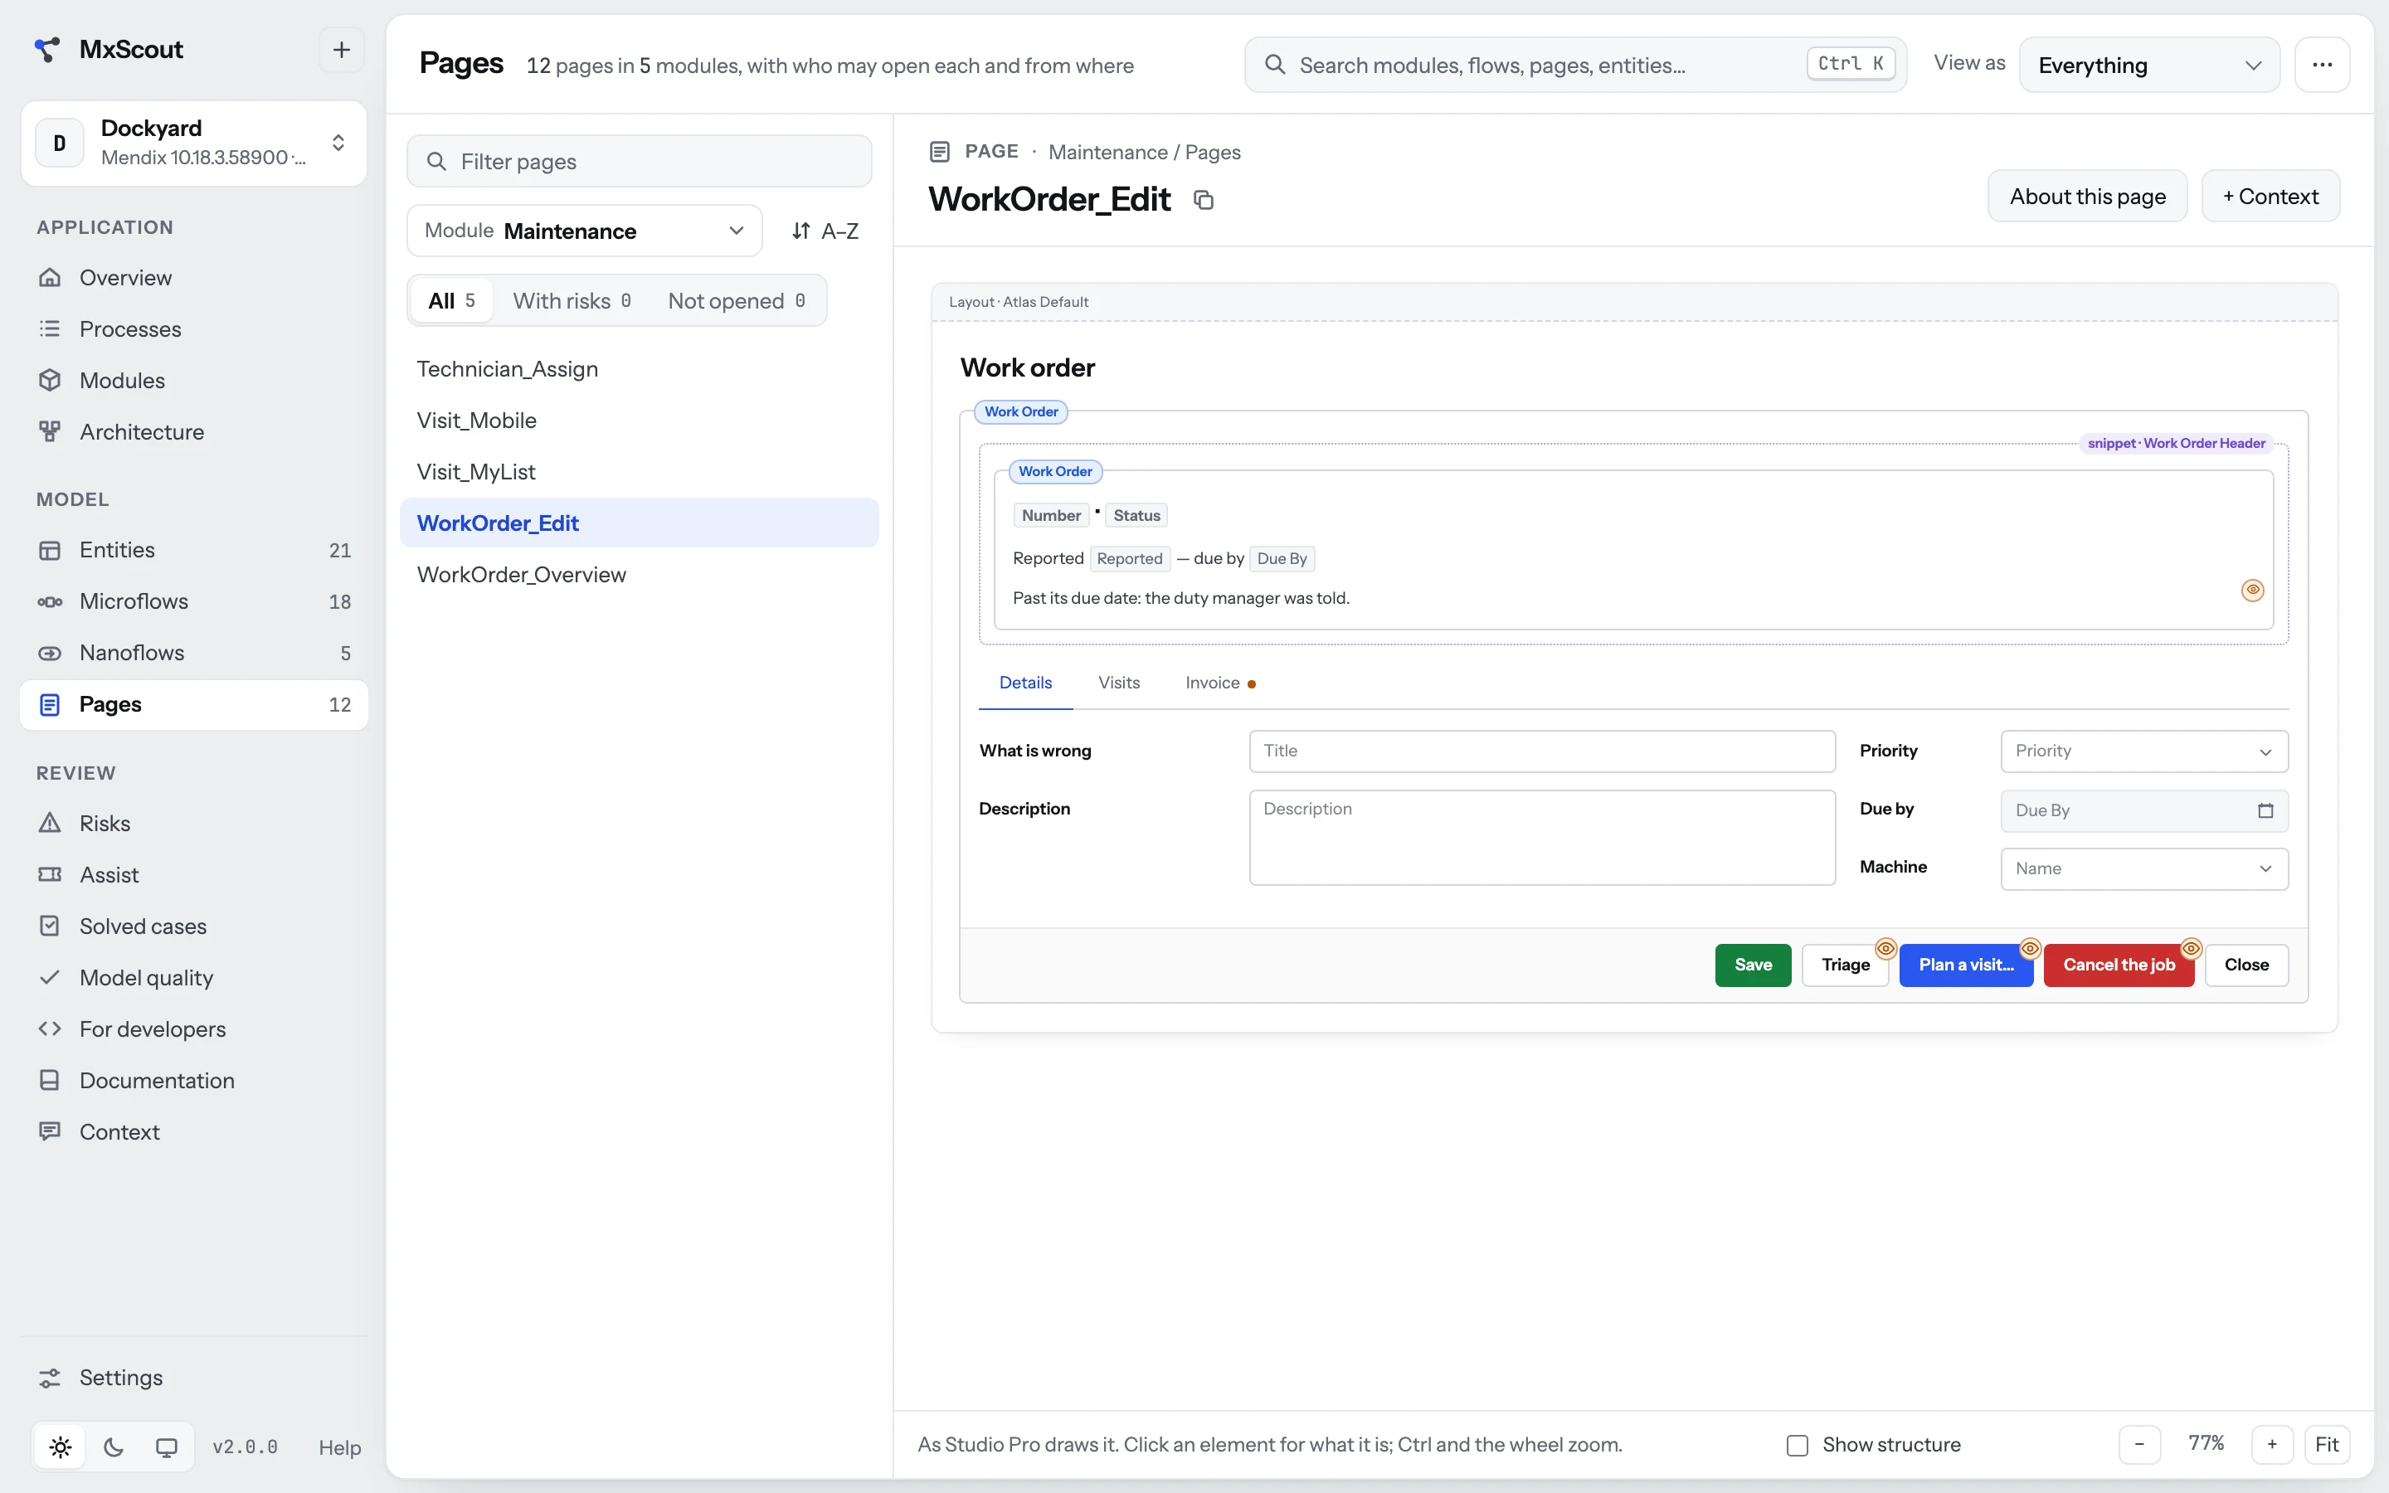Copy the WorkOrder_Edit page name
This screenshot has width=2389, height=1493.
[1203, 201]
